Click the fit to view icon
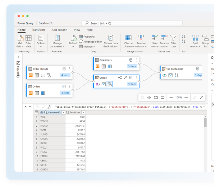The height and width of the screenshot is (188, 214). (156, 98)
